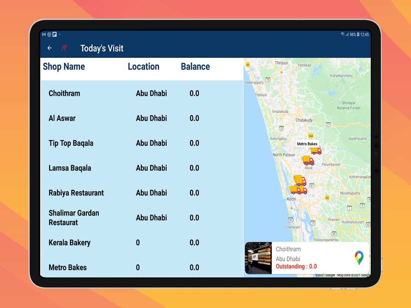Screen dimensions: 411x308
Task: Tap the back arrow in header
Action: [x=50, y=48]
